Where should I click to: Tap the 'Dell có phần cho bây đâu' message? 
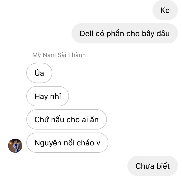[x=125, y=33]
